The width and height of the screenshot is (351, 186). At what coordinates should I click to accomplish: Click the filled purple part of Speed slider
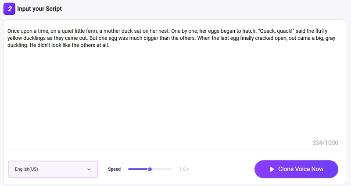click(138, 169)
